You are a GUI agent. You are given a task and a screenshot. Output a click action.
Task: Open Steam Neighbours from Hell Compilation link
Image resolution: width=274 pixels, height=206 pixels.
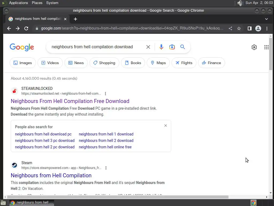[x=51, y=175]
